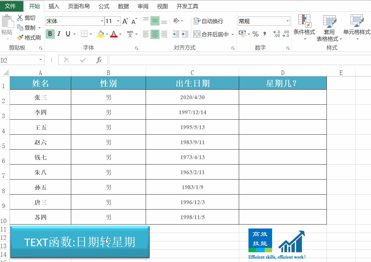Click the center alignment icon
This screenshot has height=262, width=371.
(155, 34)
